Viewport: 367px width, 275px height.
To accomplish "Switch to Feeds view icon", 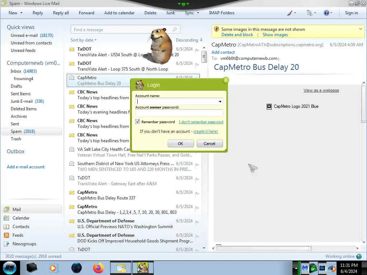I will [6, 235].
